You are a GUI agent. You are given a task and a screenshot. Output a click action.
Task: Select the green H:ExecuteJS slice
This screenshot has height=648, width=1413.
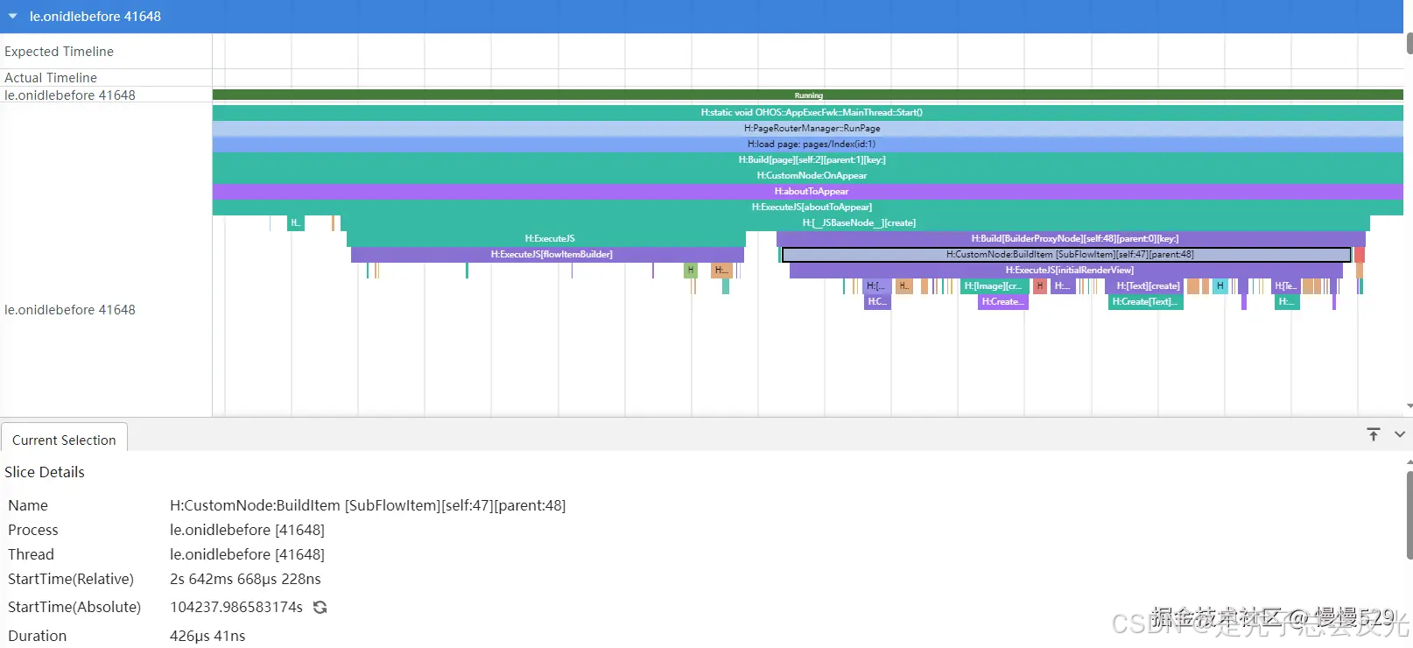click(x=546, y=238)
